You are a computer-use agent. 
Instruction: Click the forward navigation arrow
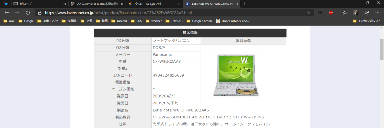pos(17,13)
